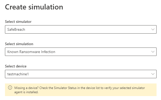Expand the Select simulator combo box
The image size is (161, 100).
coord(81,29)
